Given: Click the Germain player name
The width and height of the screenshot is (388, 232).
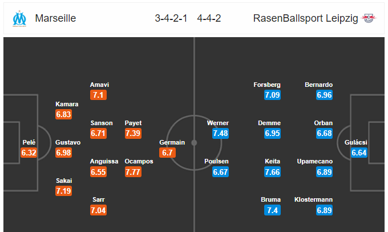Looking at the screenshot, I should click(172, 142).
